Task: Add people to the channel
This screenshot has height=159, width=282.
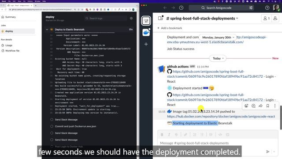Action: coord(275,18)
